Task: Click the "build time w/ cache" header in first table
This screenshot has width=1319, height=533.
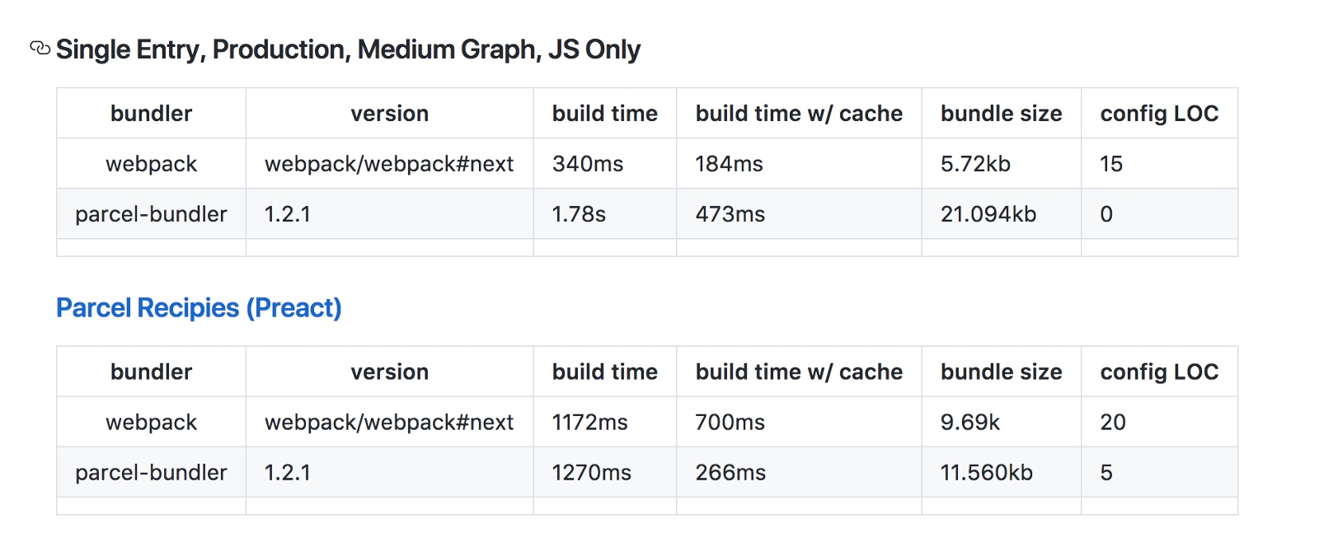Action: [x=799, y=114]
